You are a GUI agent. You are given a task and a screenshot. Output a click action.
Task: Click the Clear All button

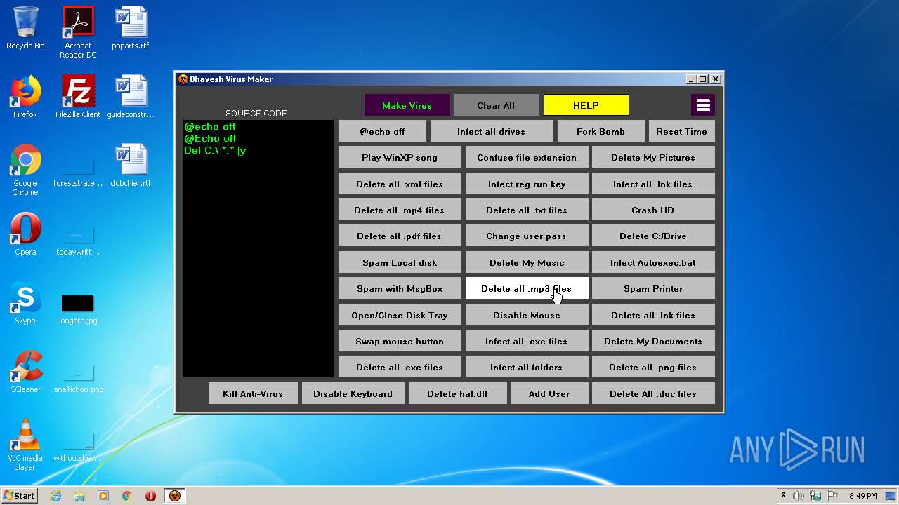tap(496, 105)
